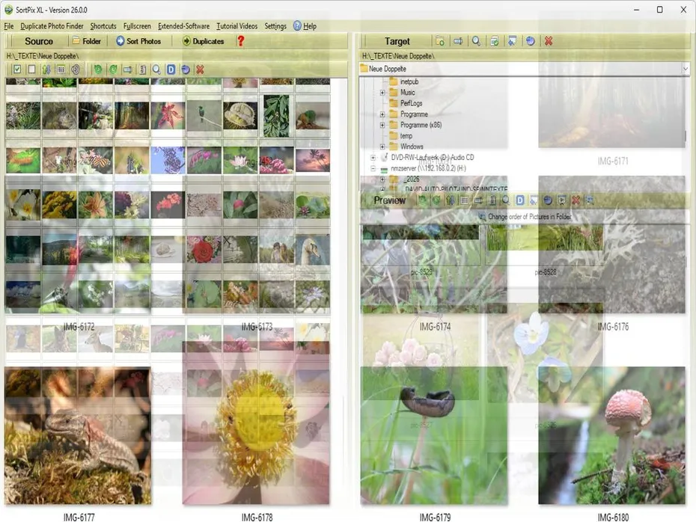Open the Extended-Software menu
The image size is (696, 522).
point(183,26)
